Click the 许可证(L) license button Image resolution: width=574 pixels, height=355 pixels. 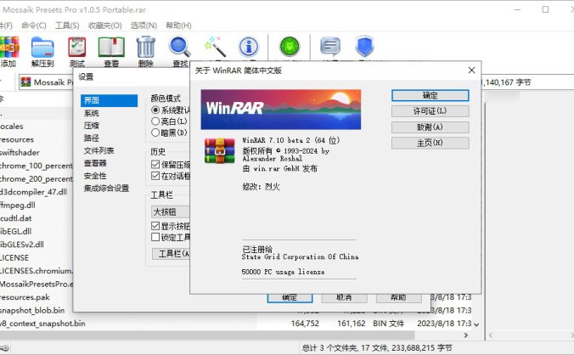[430, 111]
